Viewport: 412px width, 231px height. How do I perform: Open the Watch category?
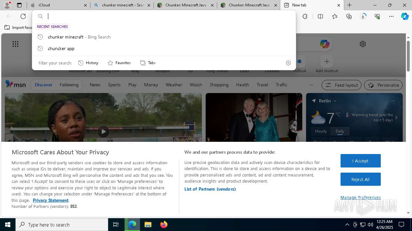(196, 85)
